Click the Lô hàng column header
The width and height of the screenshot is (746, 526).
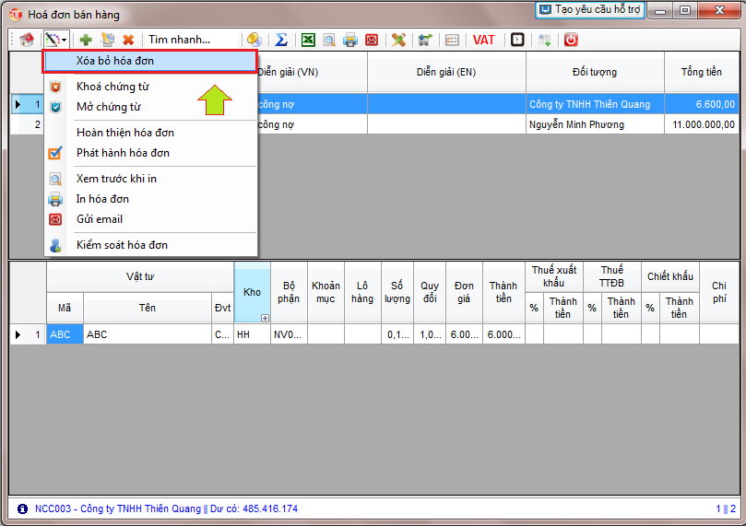(362, 292)
